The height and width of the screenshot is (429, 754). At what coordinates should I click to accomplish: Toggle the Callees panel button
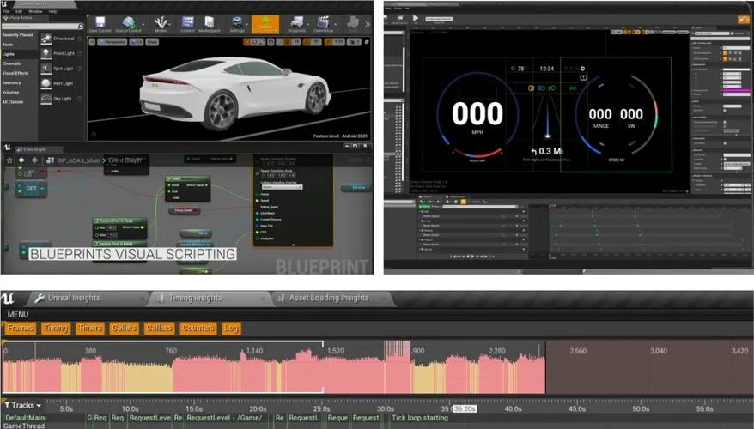pyautogui.click(x=159, y=329)
